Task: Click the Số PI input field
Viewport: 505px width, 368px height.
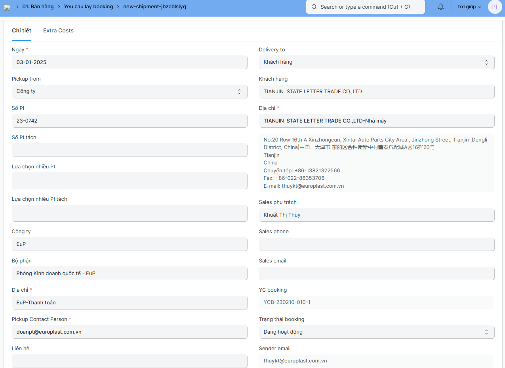Action: point(130,121)
